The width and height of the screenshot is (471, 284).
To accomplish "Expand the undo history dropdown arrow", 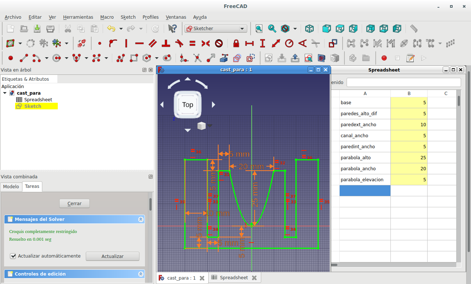I will 121,29.
